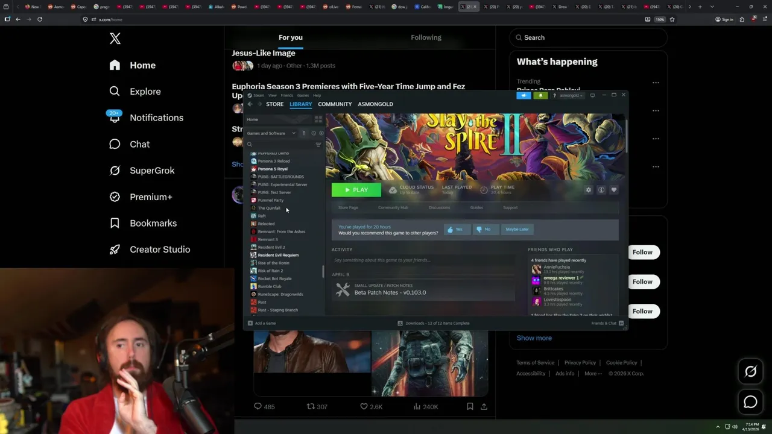
Task: Expand the Games and Software dropdown
Action: click(271, 133)
